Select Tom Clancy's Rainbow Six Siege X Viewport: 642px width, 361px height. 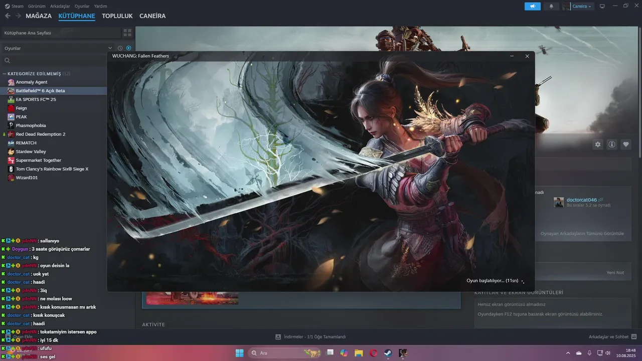[x=52, y=169]
